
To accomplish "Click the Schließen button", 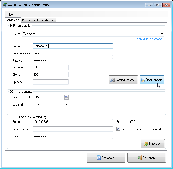I will 147,158.
